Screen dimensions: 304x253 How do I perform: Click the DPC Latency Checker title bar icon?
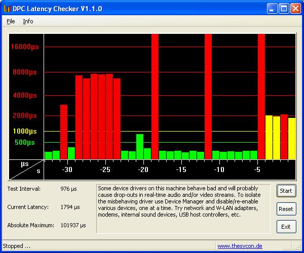click(x=7, y=9)
